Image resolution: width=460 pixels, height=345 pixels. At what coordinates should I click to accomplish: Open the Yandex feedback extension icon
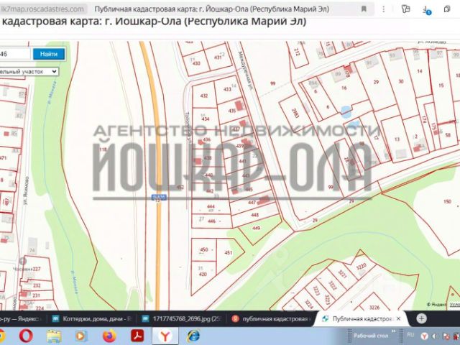[405, 9]
